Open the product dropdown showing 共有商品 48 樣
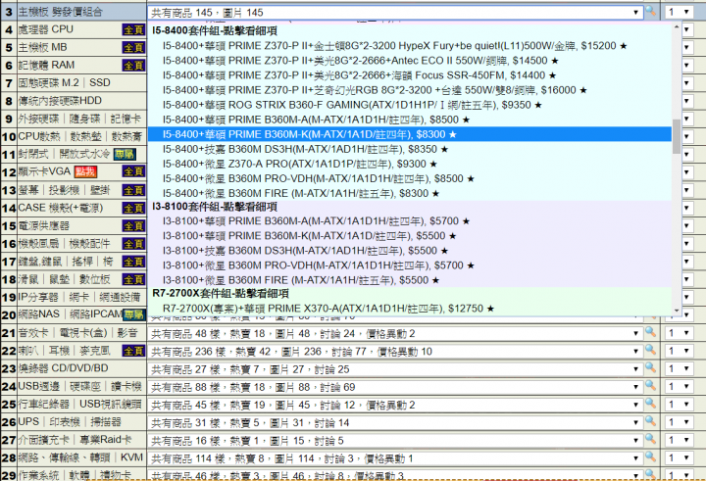 tap(395, 334)
